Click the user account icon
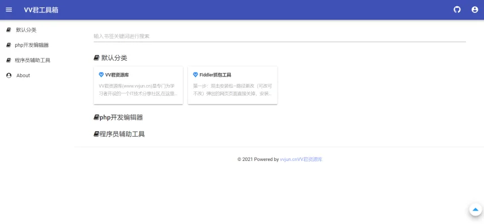Image resolution: width=484 pixels, height=224 pixels. [x=475, y=10]
